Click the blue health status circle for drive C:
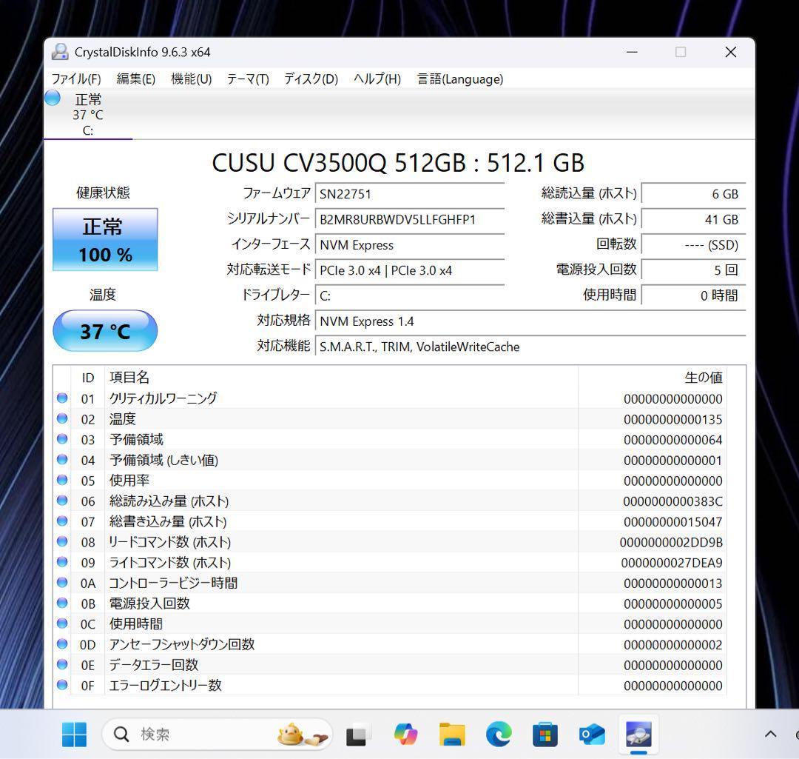Image resolution: width=799 pixels, height=759 pixels. point(53,98)
